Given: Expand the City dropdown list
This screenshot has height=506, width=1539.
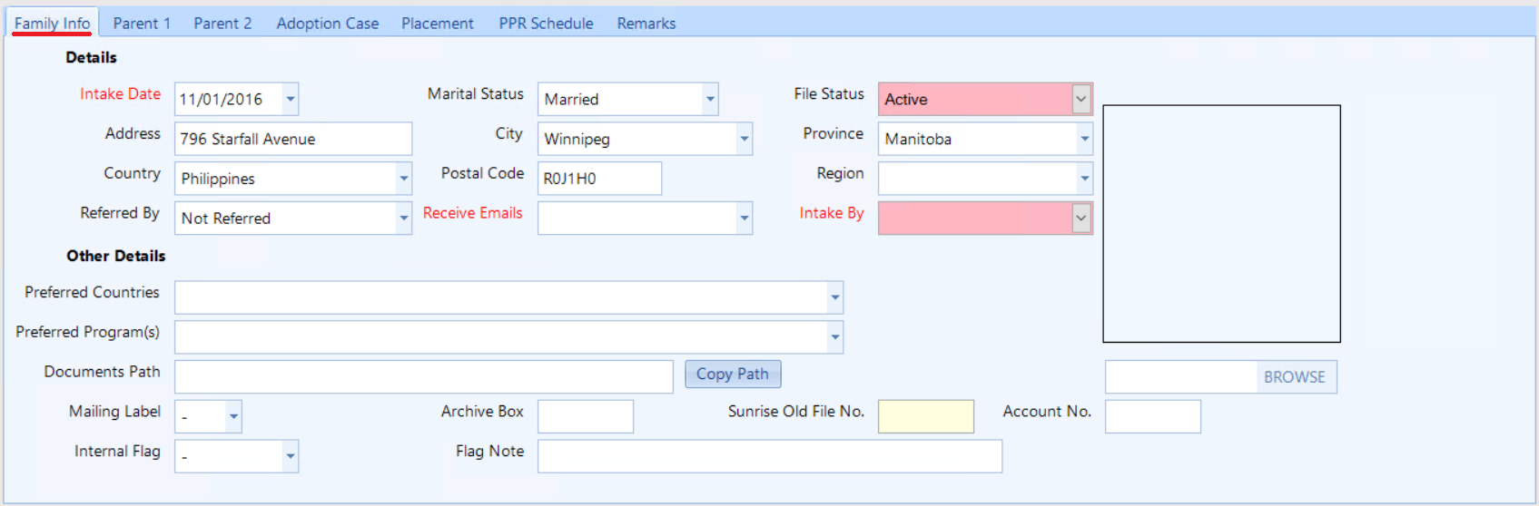Looking at the screenshot, I should coord(744,139).
